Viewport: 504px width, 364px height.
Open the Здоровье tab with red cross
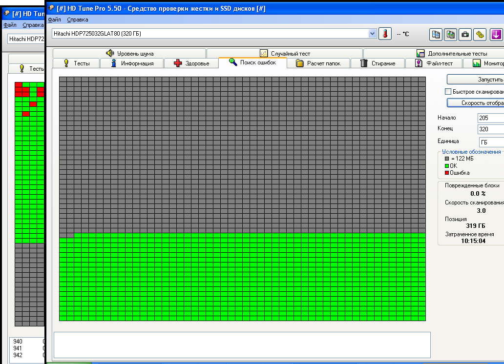click(191, 63)
